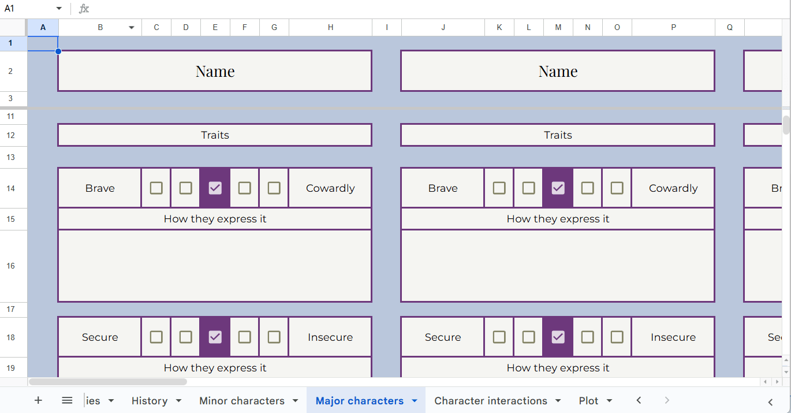The width and height of the screenshot is (791, 413).
Task: Uncheck the middle checkbox on the Brave–Cowardly scale
Action: [x=215, y=188]
